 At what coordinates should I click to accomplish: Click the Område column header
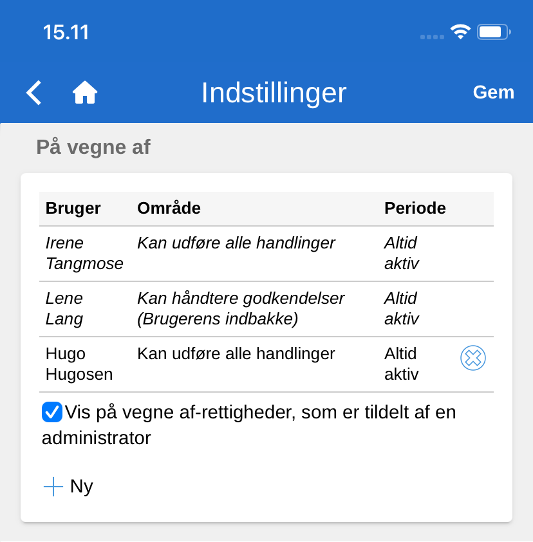coord(169,209)
